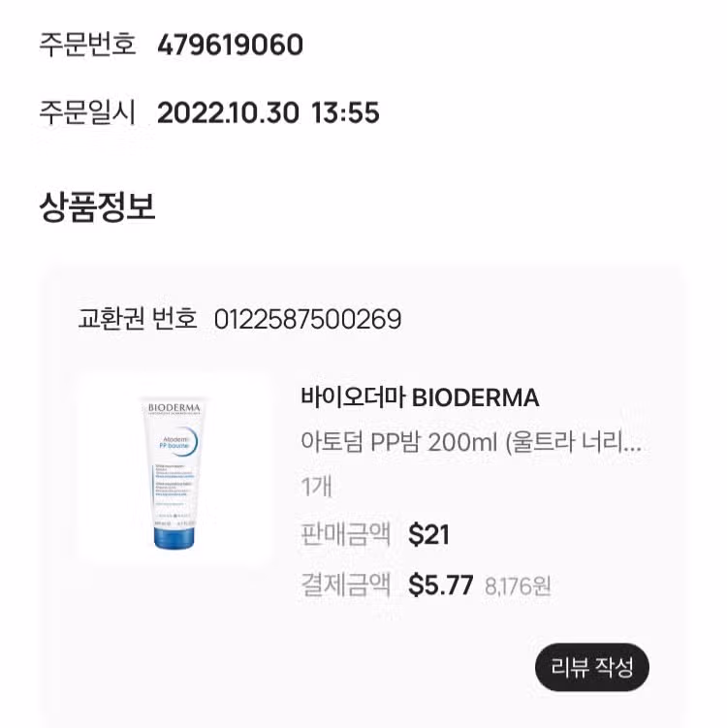Click the 상품정보 section heading
The width and height of the screenshot is (727, 728).
97,206
